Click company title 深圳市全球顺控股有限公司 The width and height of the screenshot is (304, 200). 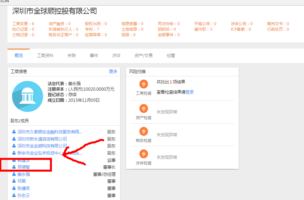pos(55,11)
